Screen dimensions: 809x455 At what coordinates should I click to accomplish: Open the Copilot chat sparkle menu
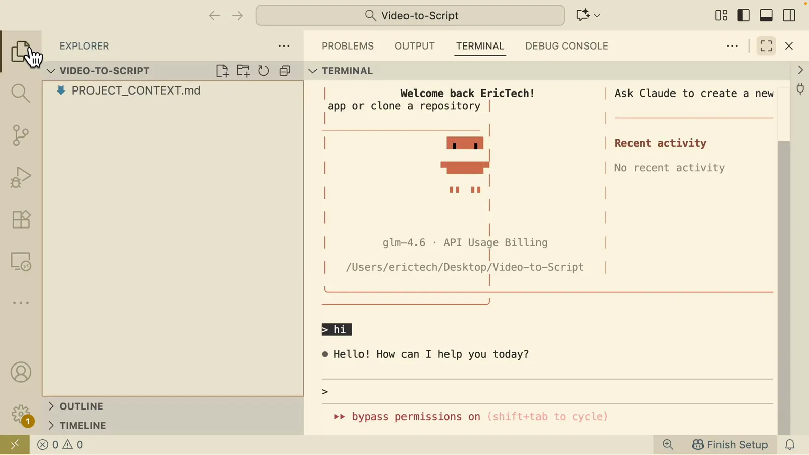tap(588, 15)
